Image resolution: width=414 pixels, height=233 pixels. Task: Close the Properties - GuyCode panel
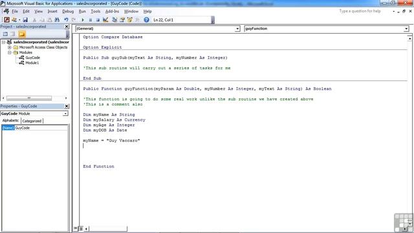click(x=67, y=106)
